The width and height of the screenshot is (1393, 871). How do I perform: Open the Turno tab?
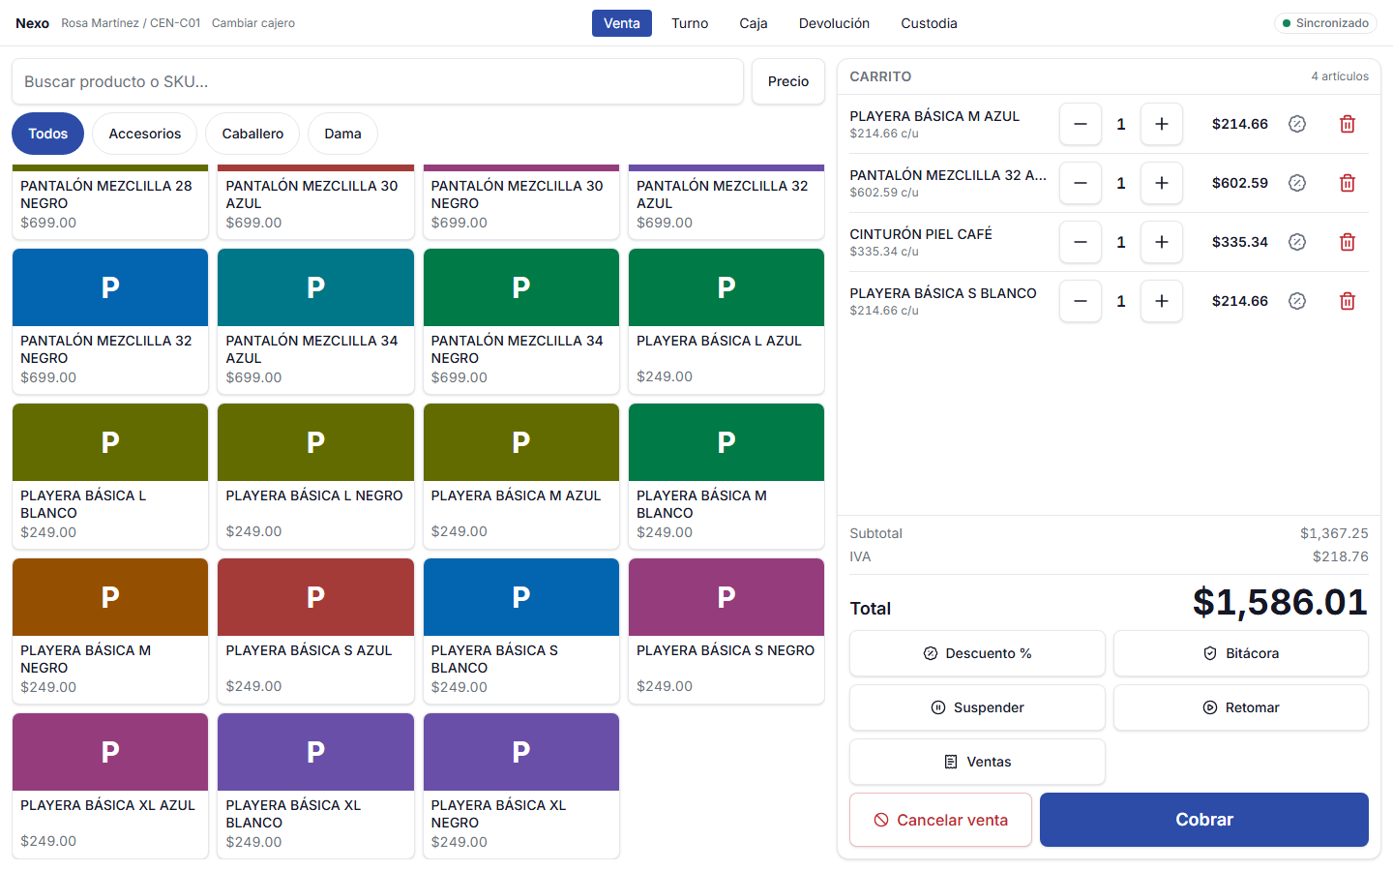click(x=690, y=23)
